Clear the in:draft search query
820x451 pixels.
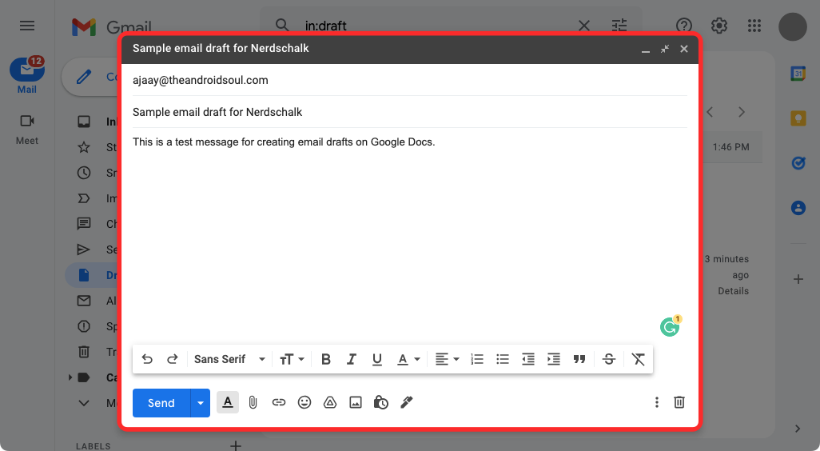coord(584,26)
